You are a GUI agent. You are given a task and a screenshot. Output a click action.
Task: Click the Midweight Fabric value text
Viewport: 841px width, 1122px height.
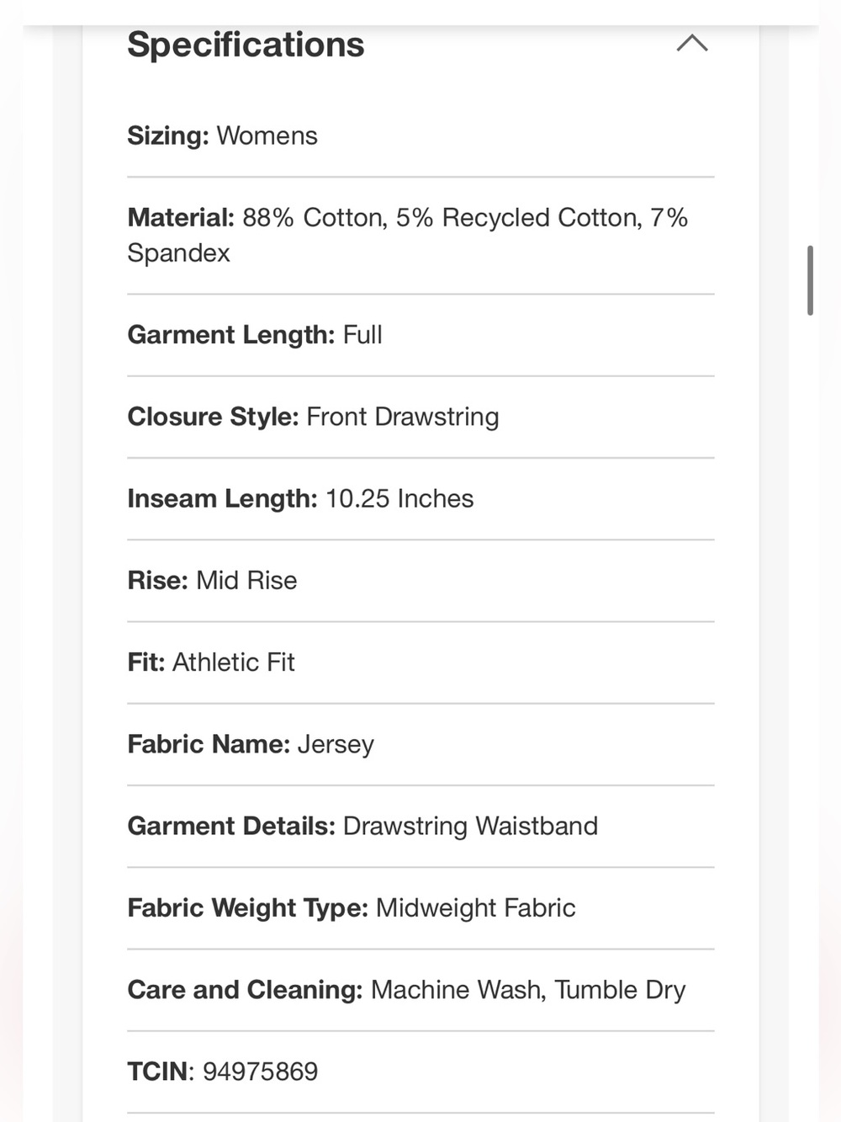(x=475, y=908)
